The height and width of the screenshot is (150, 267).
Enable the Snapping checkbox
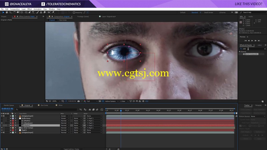click(x=74, y=12)
